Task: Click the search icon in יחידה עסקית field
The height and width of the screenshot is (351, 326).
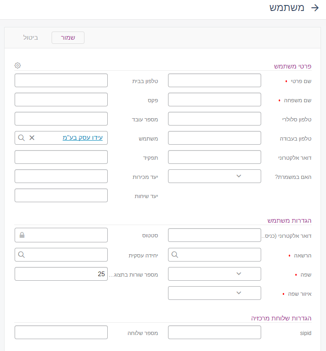Action: point(21,255)
